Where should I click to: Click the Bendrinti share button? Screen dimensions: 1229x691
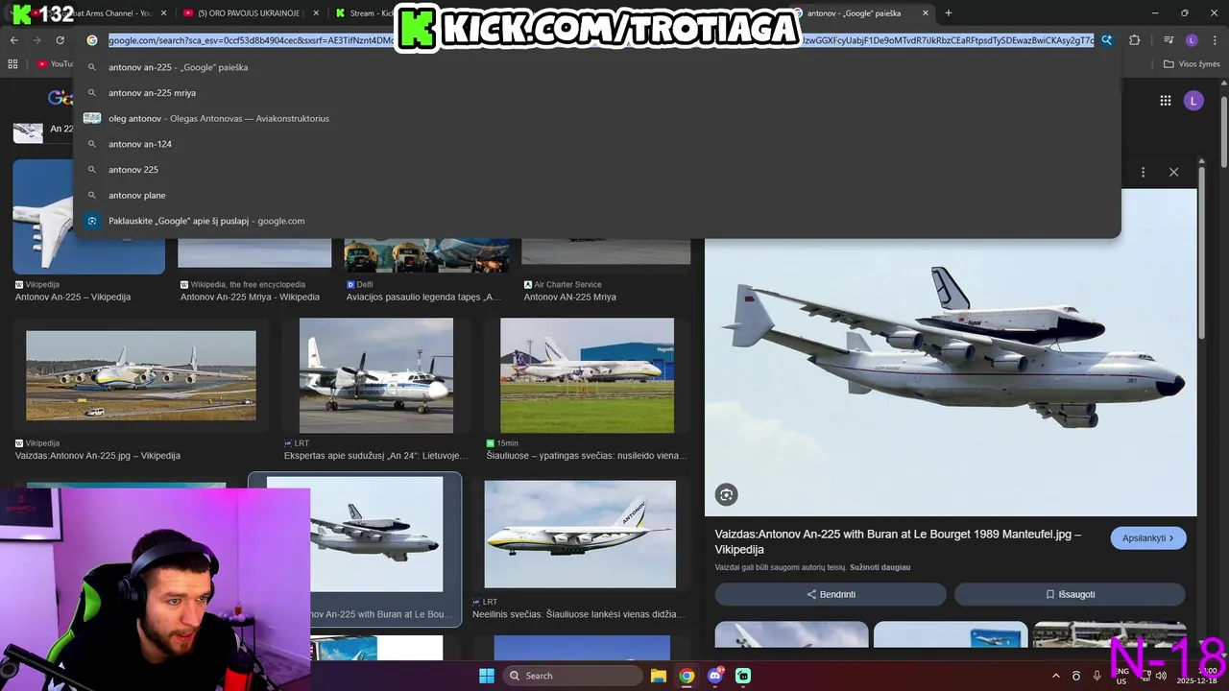click(x=831, y=594)
